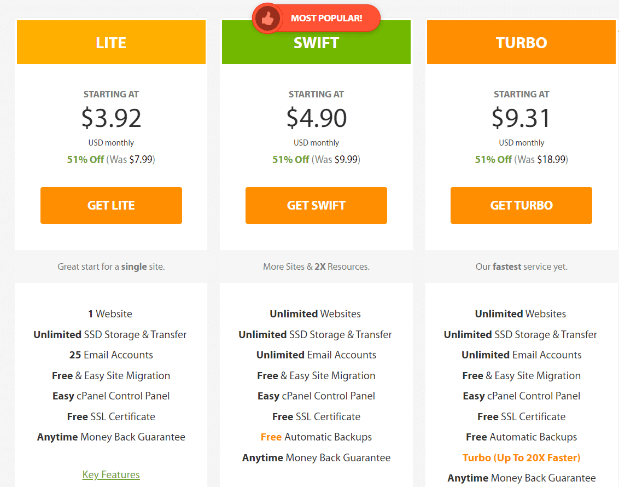
Task: Click 'Great start for a single site' tagline
Action: pos(111,266)
